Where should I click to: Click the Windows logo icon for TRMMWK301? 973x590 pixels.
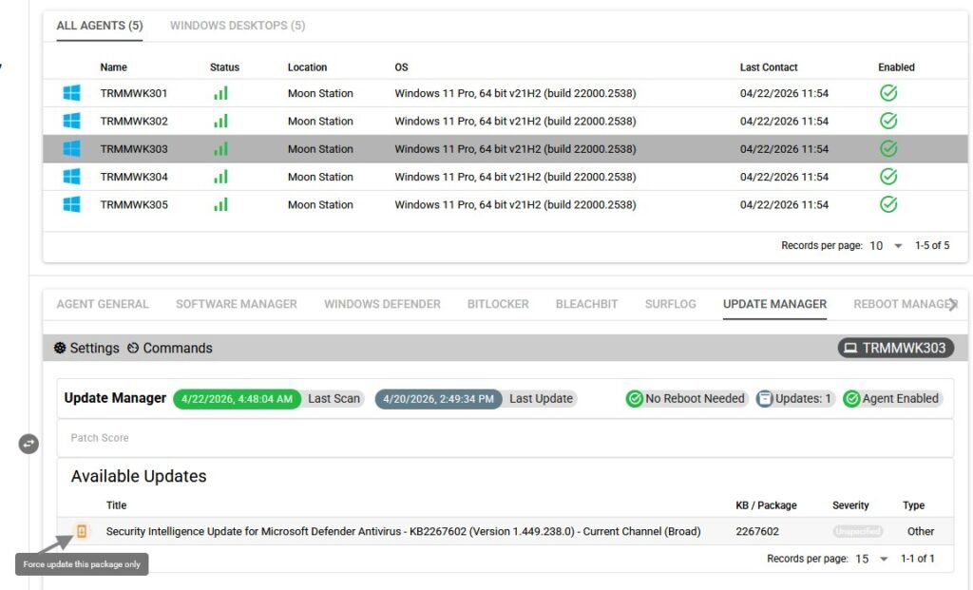tap(71, 93)
